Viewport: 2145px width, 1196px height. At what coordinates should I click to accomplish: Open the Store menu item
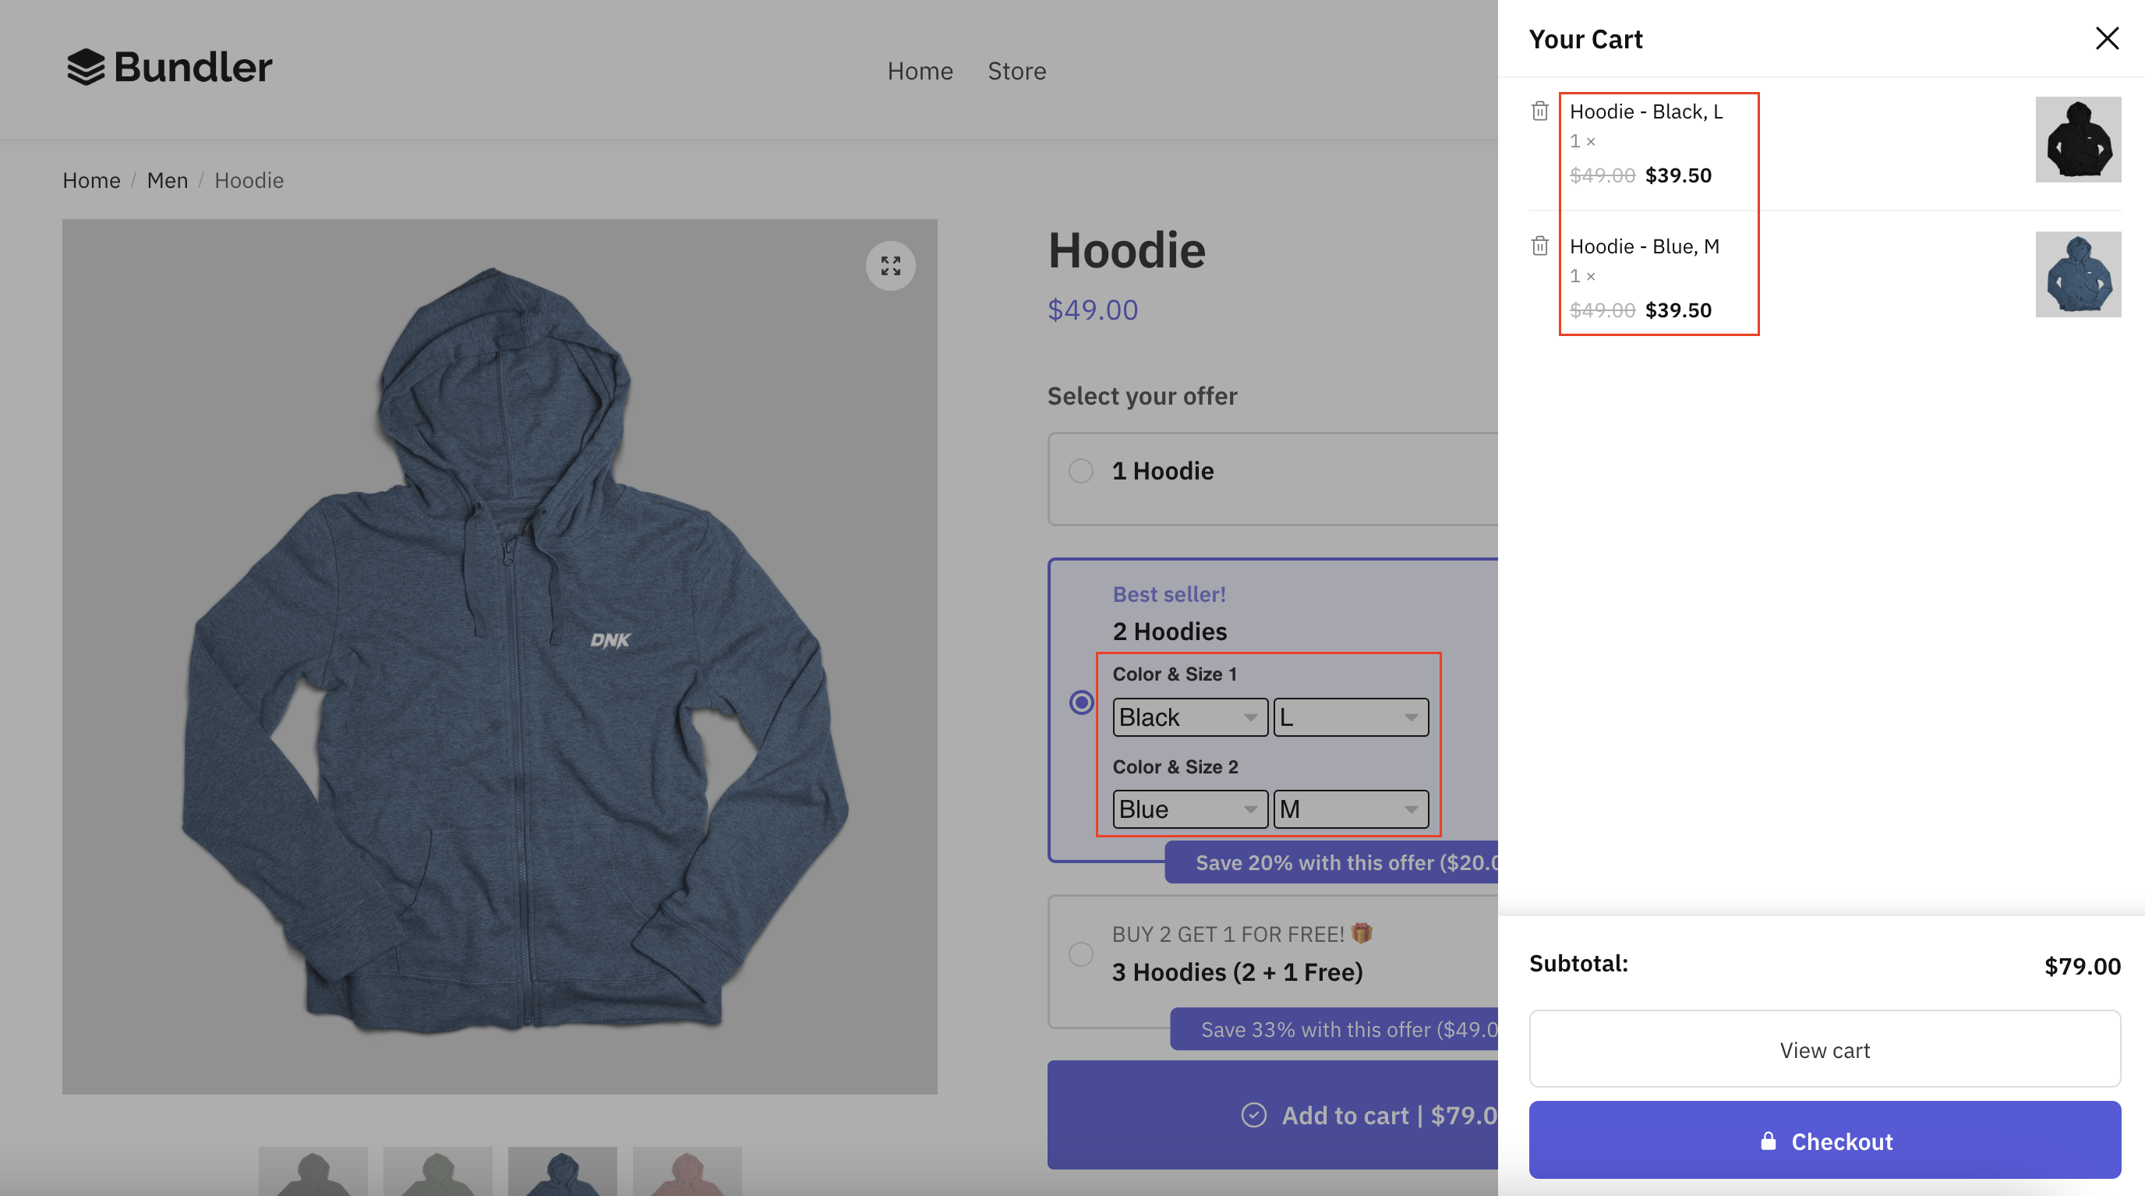pyautogui.click(x=1016, y=71)
